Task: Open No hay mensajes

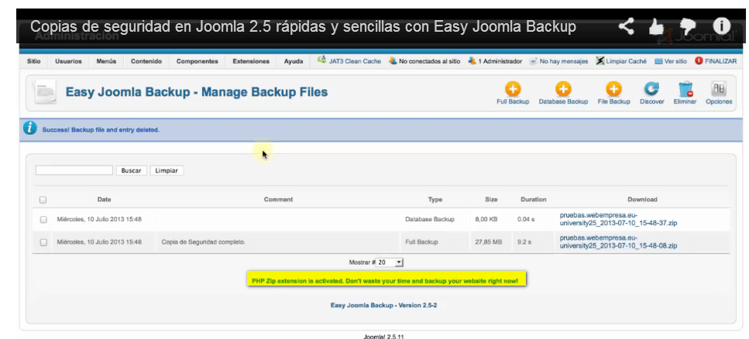Action: click(x=559, y=61)
